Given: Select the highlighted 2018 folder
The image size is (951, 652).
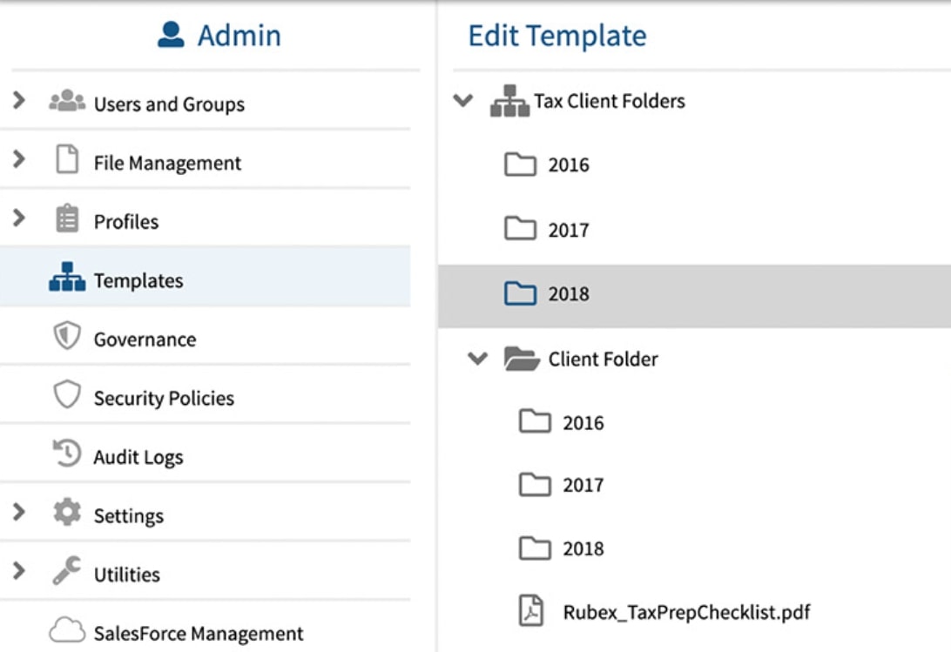Looking at the screenshot, I should [694, 296].
